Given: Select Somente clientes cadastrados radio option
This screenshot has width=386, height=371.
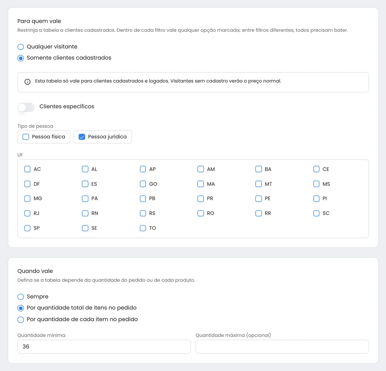Looking at the screenshot, I should point(21,58).
